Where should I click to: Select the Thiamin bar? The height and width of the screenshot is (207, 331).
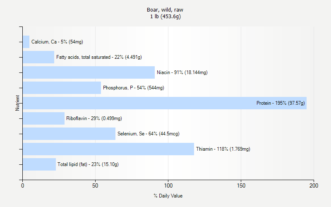[x=108, y=149]
